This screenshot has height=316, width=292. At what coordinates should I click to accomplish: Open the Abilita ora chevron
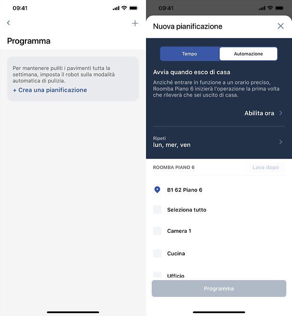click(281, 113)
